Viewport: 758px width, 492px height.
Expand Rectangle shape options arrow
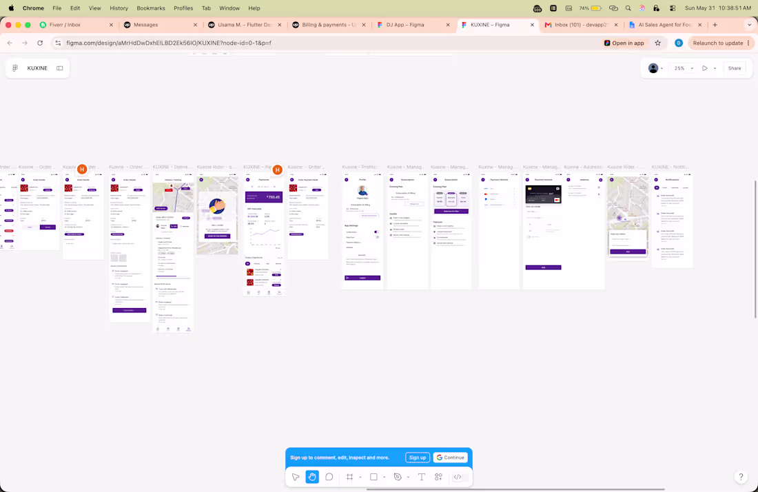pos(385,477)
